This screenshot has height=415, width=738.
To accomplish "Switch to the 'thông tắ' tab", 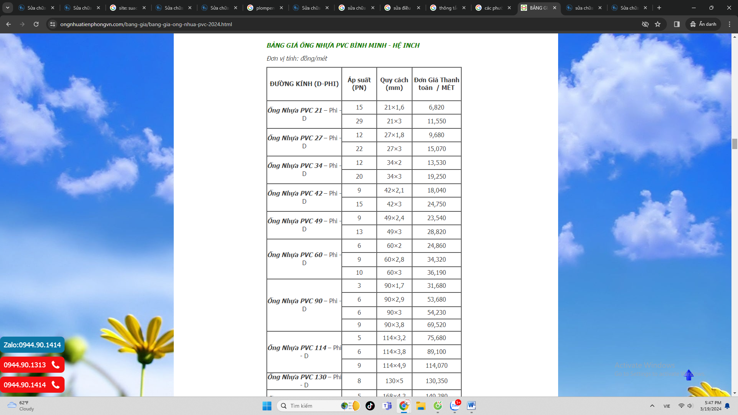I will [x=448, y=8].
